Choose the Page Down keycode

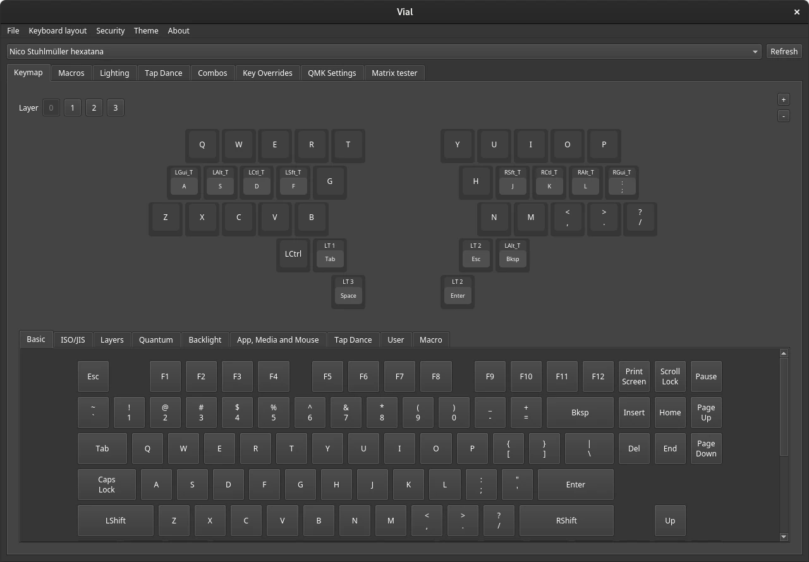pyautogui.click(x=706, y=449)
